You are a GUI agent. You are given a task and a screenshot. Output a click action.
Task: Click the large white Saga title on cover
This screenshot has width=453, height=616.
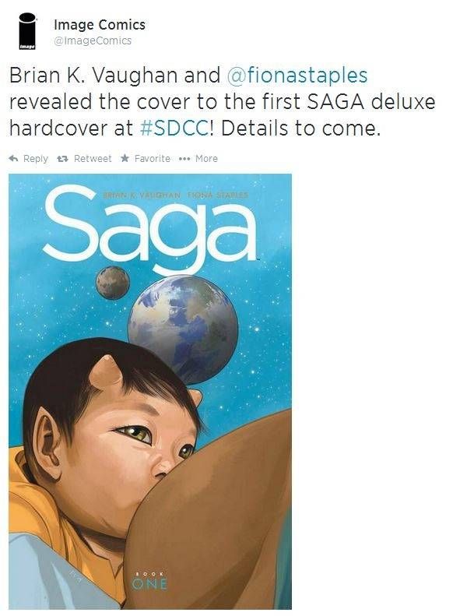(150, 229)
